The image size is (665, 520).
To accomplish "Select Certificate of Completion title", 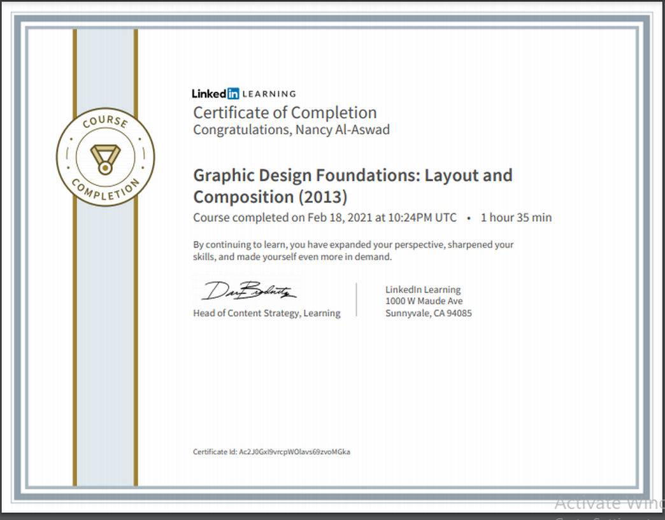I will [x=285, y=113].
